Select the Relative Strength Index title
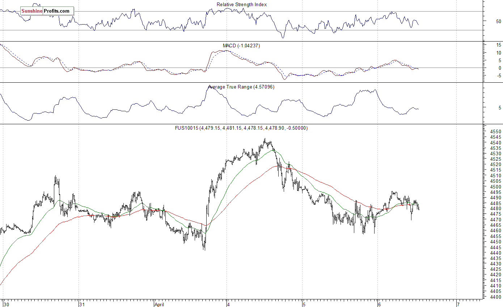The height and width of the screenshot is (307, 503). [x=242, y=4]
